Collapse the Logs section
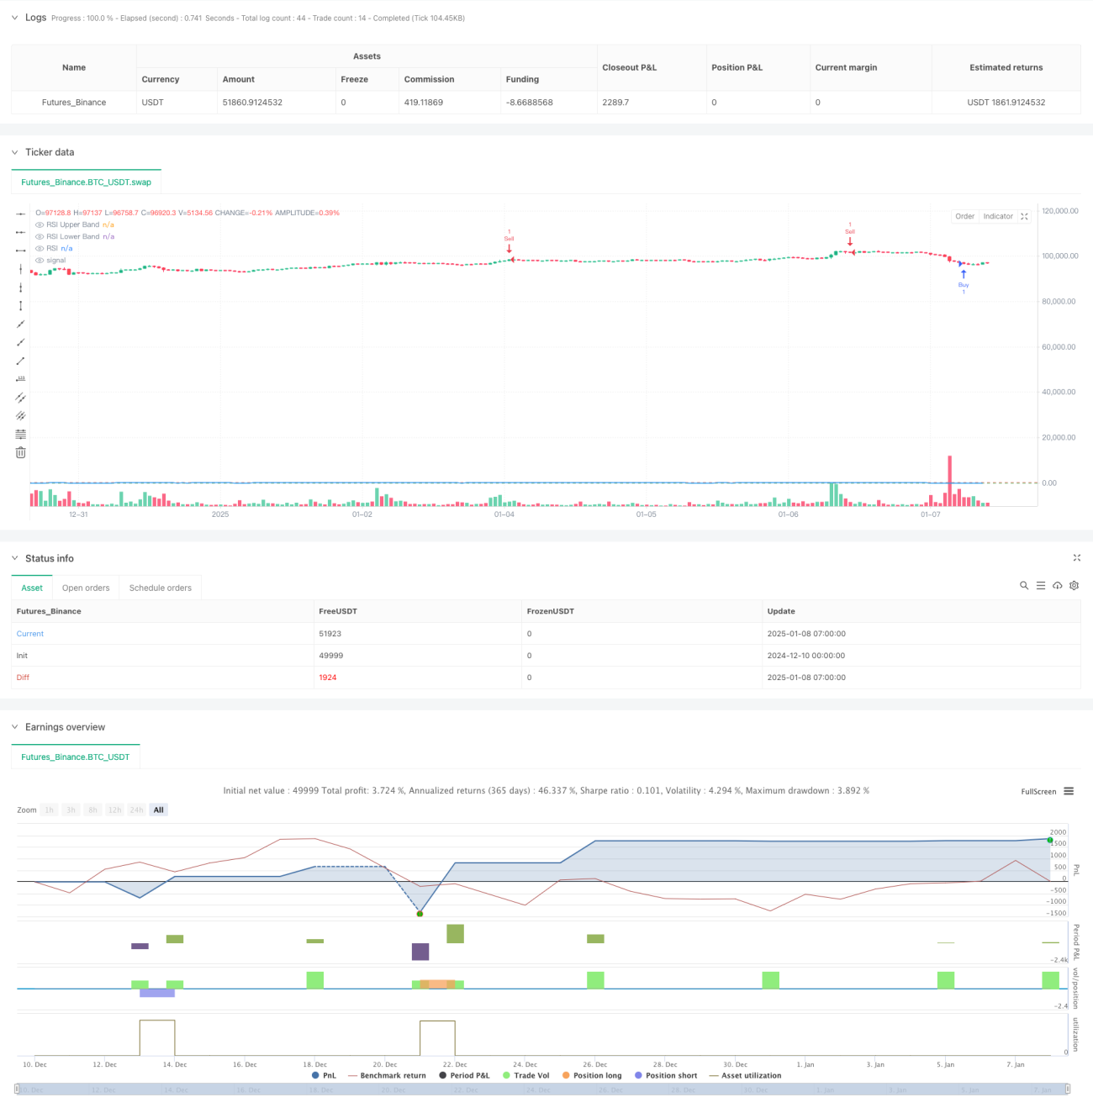This screenshot has height=1113, width=1093. 14,18
